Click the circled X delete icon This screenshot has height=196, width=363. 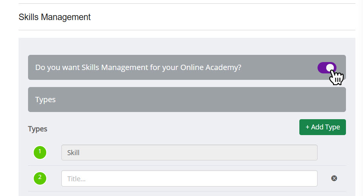(334, 178)
